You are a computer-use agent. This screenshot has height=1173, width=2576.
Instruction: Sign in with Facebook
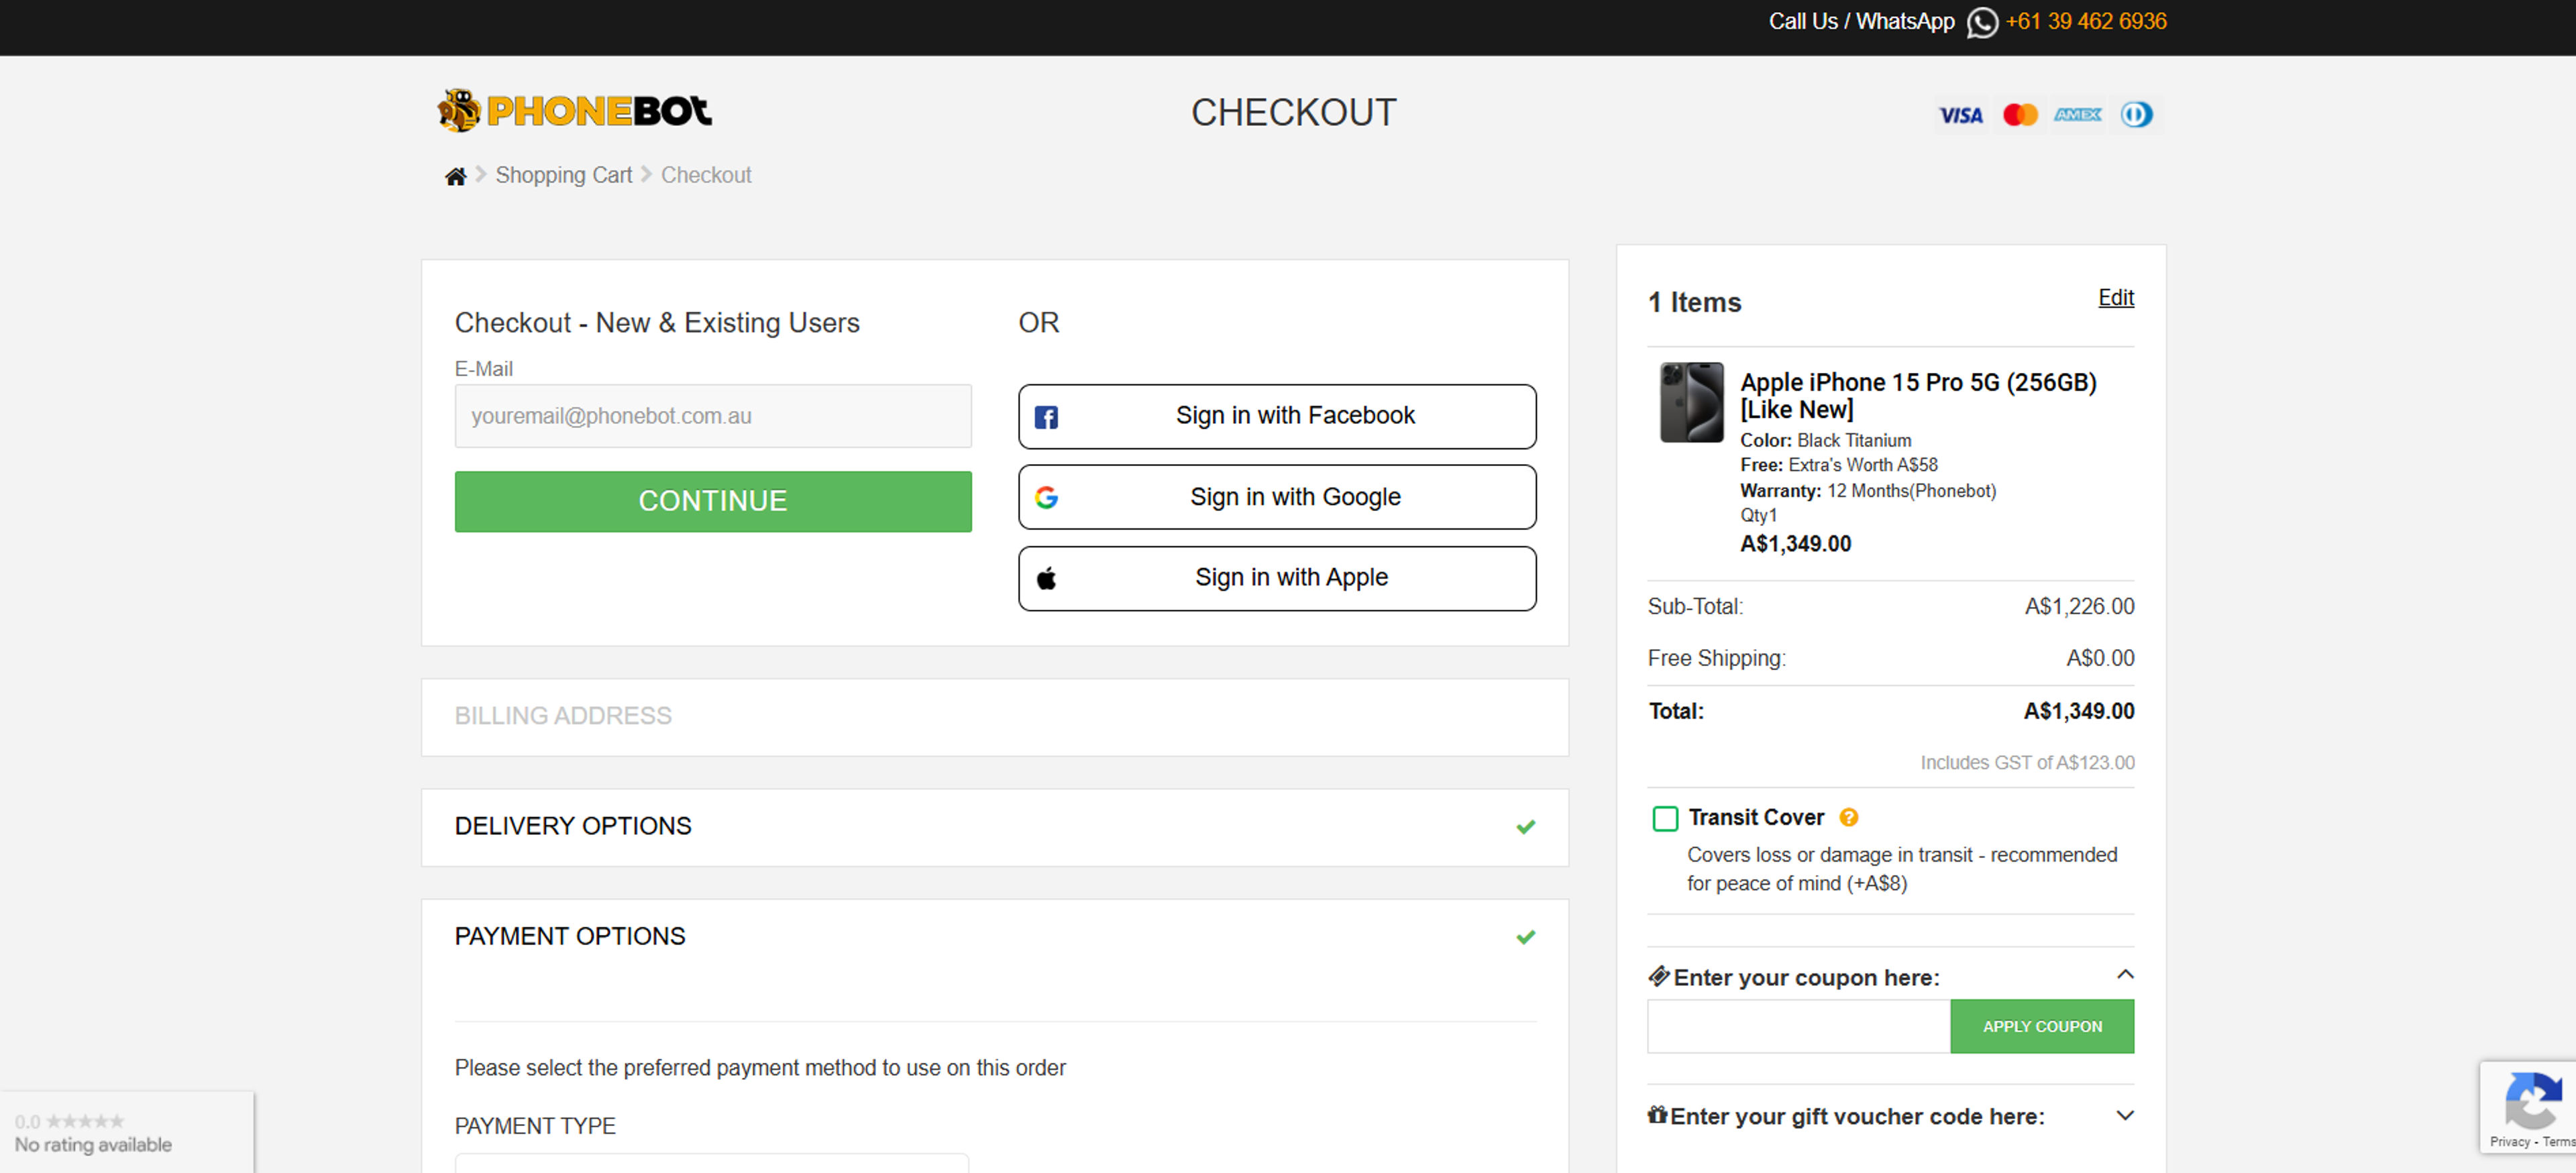click(1277, 416)
